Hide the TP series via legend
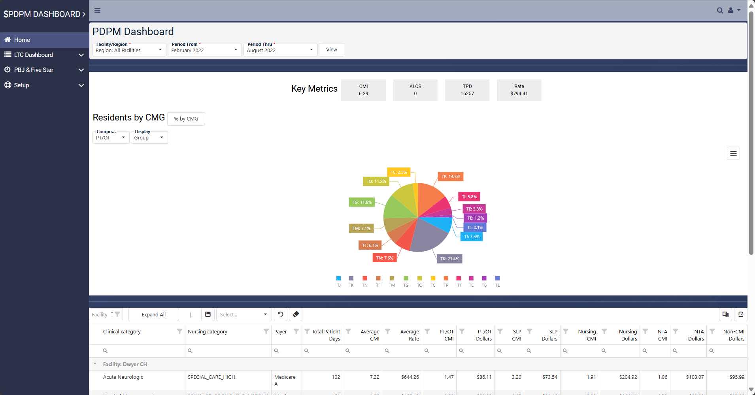Image resolution: width=755 pixels, height=395 pixels. 446,281
